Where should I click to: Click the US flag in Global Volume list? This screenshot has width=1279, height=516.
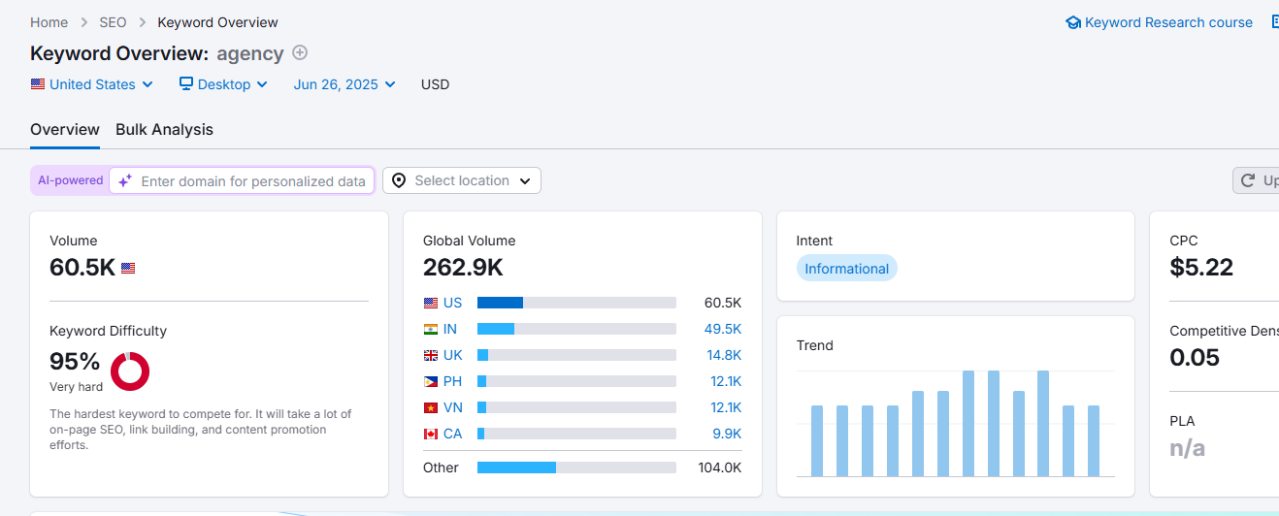[x=431, y=303]
